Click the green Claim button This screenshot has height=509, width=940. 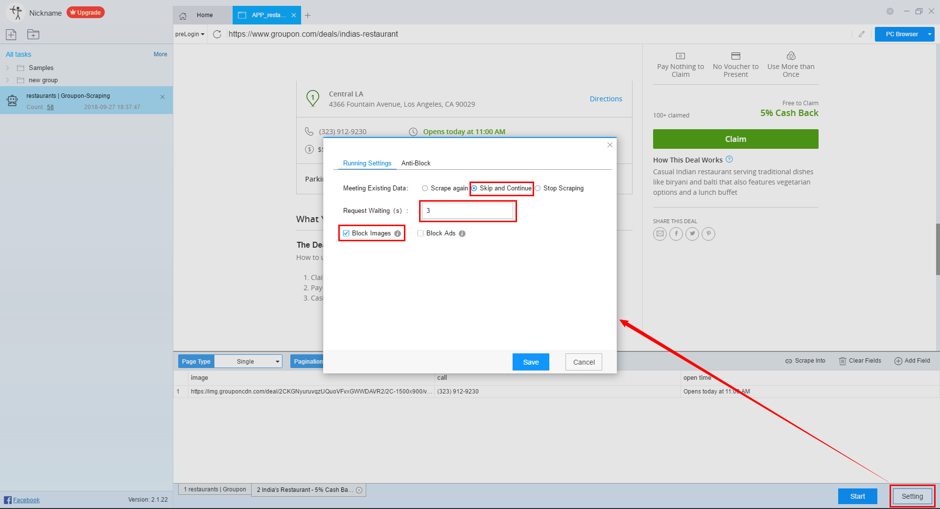(735, 139)
